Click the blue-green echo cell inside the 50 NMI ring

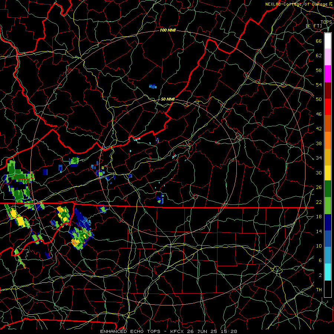tap(160, 199)
